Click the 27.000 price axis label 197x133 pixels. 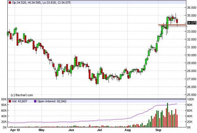pos(192,79)
